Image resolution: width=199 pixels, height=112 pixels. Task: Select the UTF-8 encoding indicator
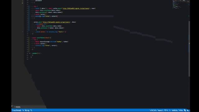pos(166,110)
